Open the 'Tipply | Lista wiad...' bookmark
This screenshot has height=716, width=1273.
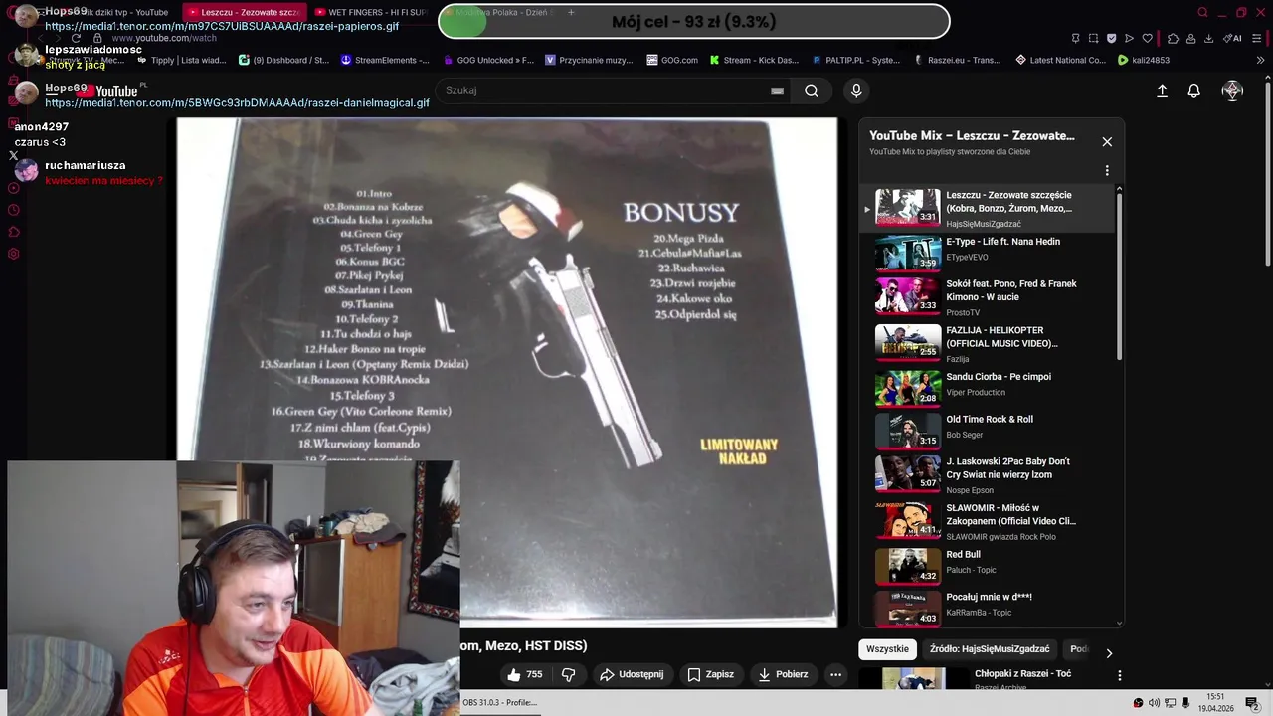pyautogui.click(x=181, y=60)
